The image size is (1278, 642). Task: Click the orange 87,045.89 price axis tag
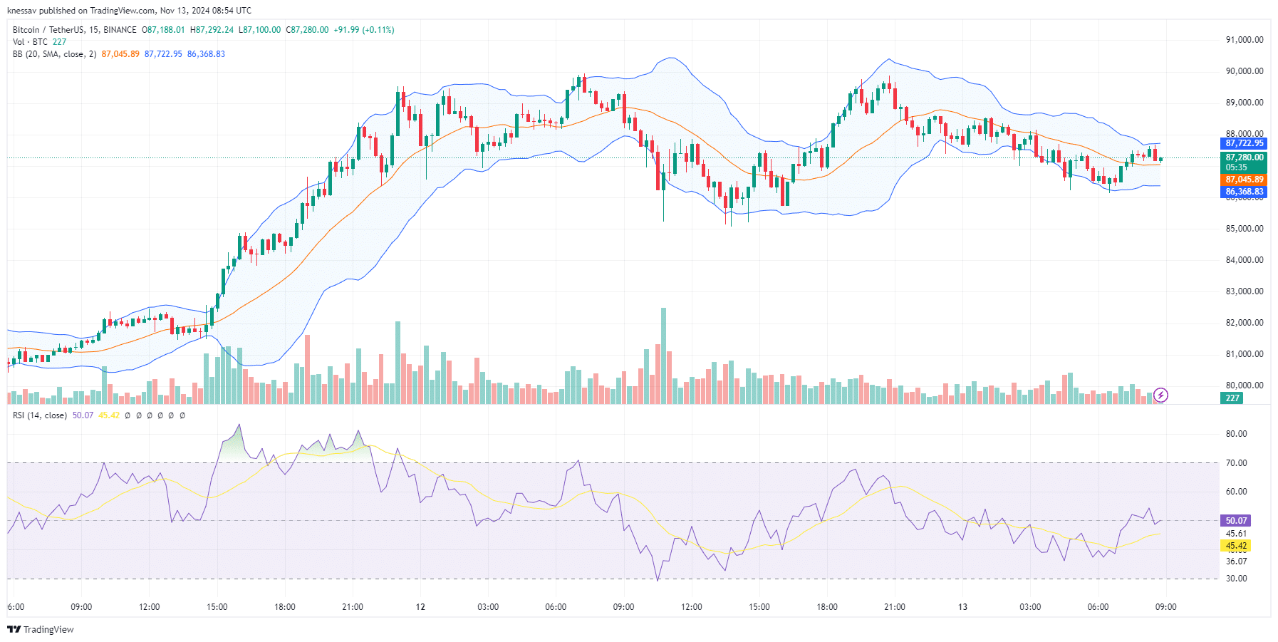1244,180
